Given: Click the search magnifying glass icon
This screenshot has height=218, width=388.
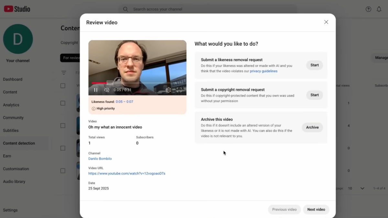Looking at the screenshot, I should click(x=125, y=9).
